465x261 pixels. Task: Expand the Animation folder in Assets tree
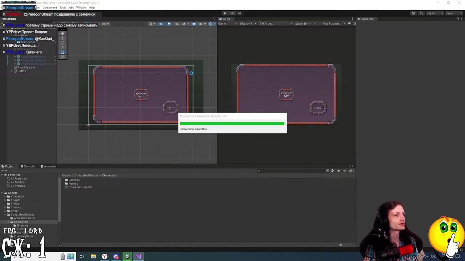coord(5,196)
